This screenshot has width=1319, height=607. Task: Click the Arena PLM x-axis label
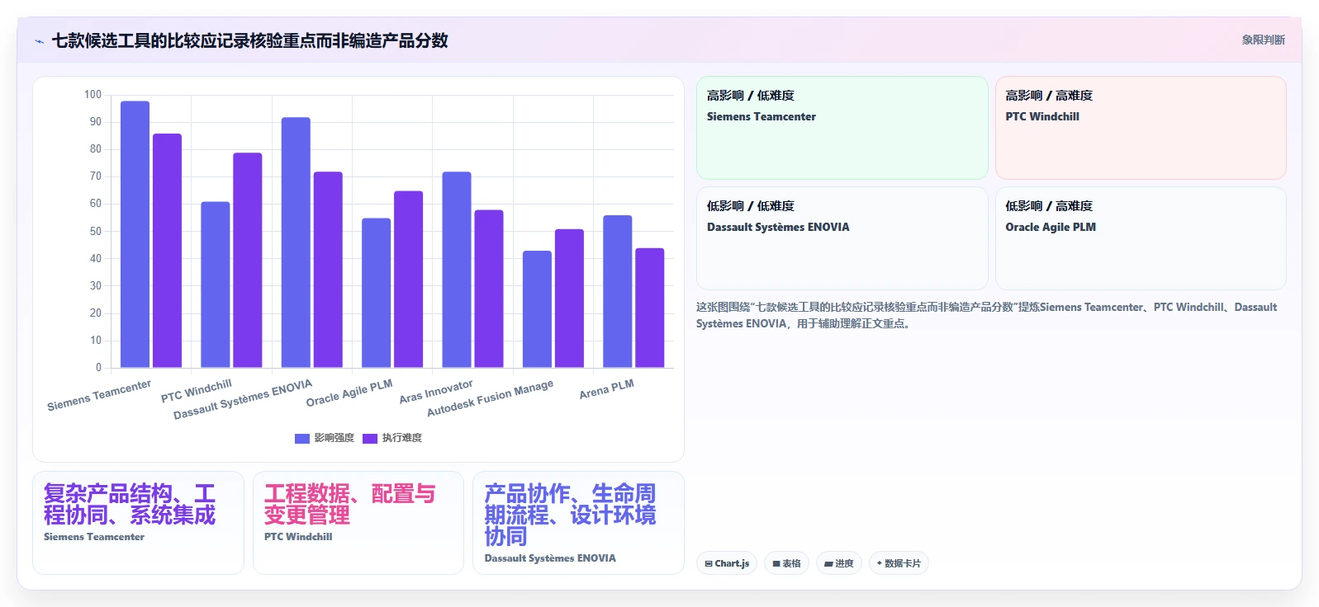point(606,389)
